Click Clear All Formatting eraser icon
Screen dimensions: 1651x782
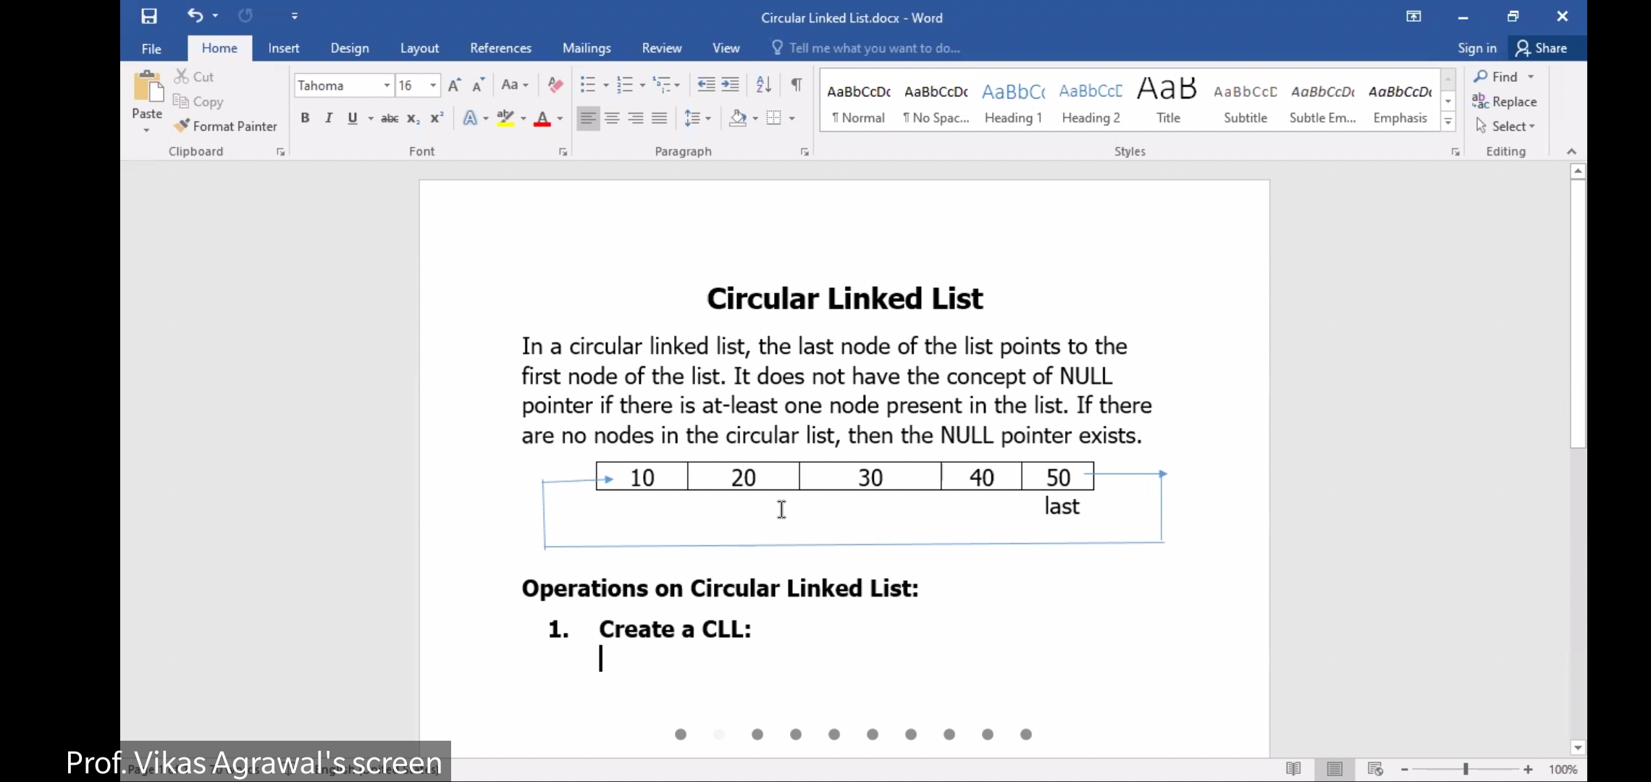click(x=555, y=85)
